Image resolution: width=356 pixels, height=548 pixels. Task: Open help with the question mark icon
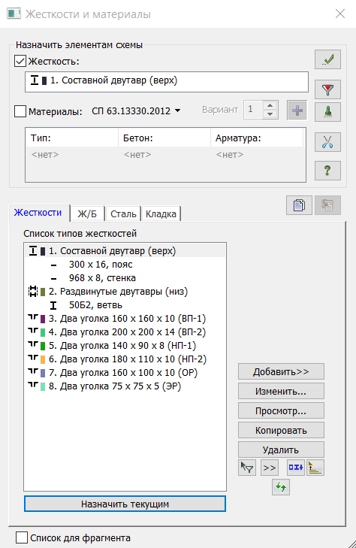[x=327, y=171]
